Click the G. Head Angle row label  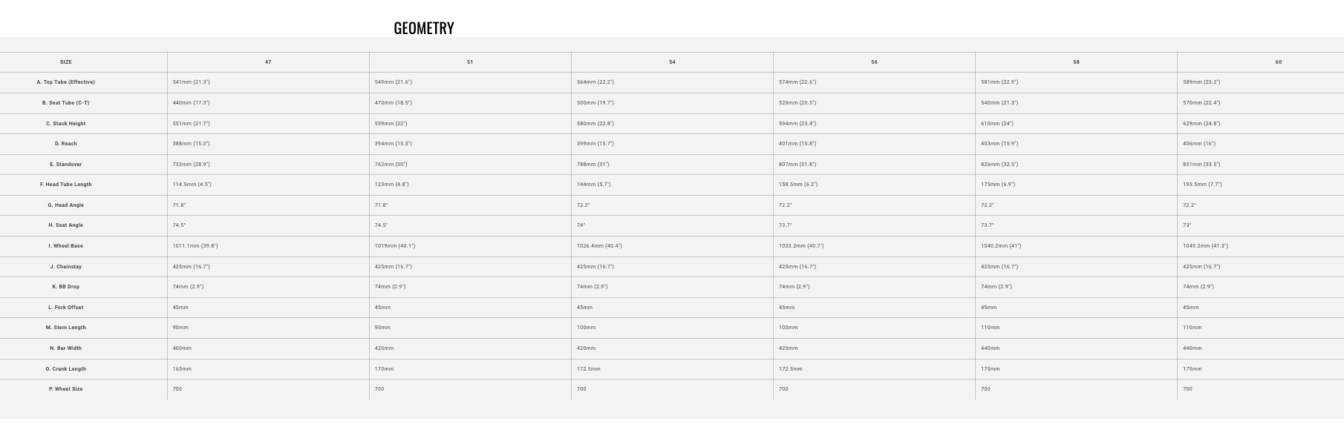tap(66, 205)
